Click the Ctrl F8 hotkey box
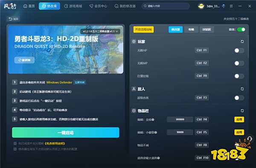 coord(202,145)
